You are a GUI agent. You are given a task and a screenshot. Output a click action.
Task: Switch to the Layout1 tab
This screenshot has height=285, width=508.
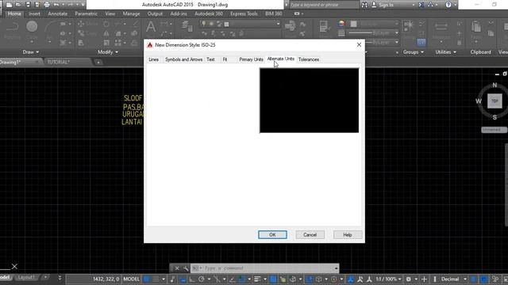click(26, 277)
